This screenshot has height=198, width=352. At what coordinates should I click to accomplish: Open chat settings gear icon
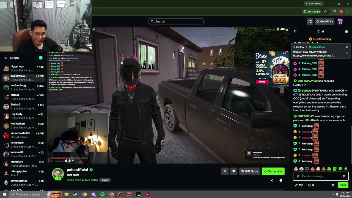point(333,185)
